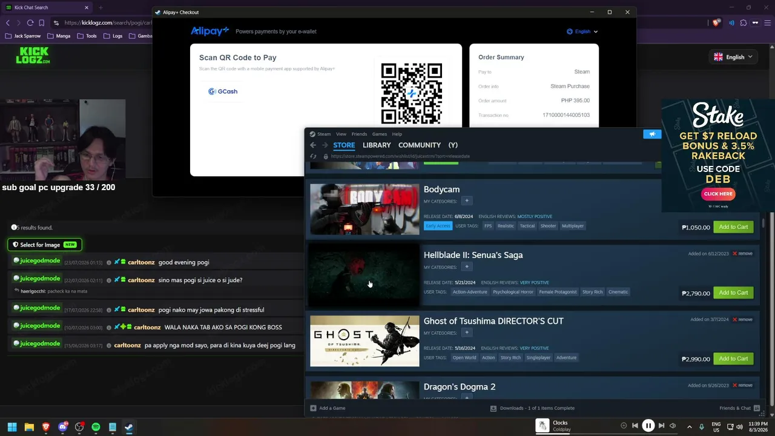
Task: Open the Ghost of Tsushima game thumbnail
Action: 364,341
